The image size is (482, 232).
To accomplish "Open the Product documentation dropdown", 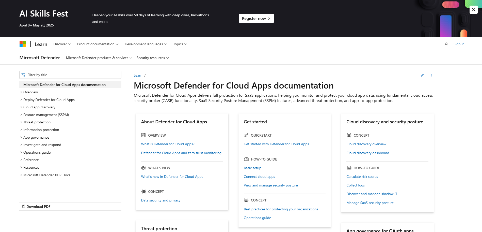I will pyautogui.click(x=98, y=44).
